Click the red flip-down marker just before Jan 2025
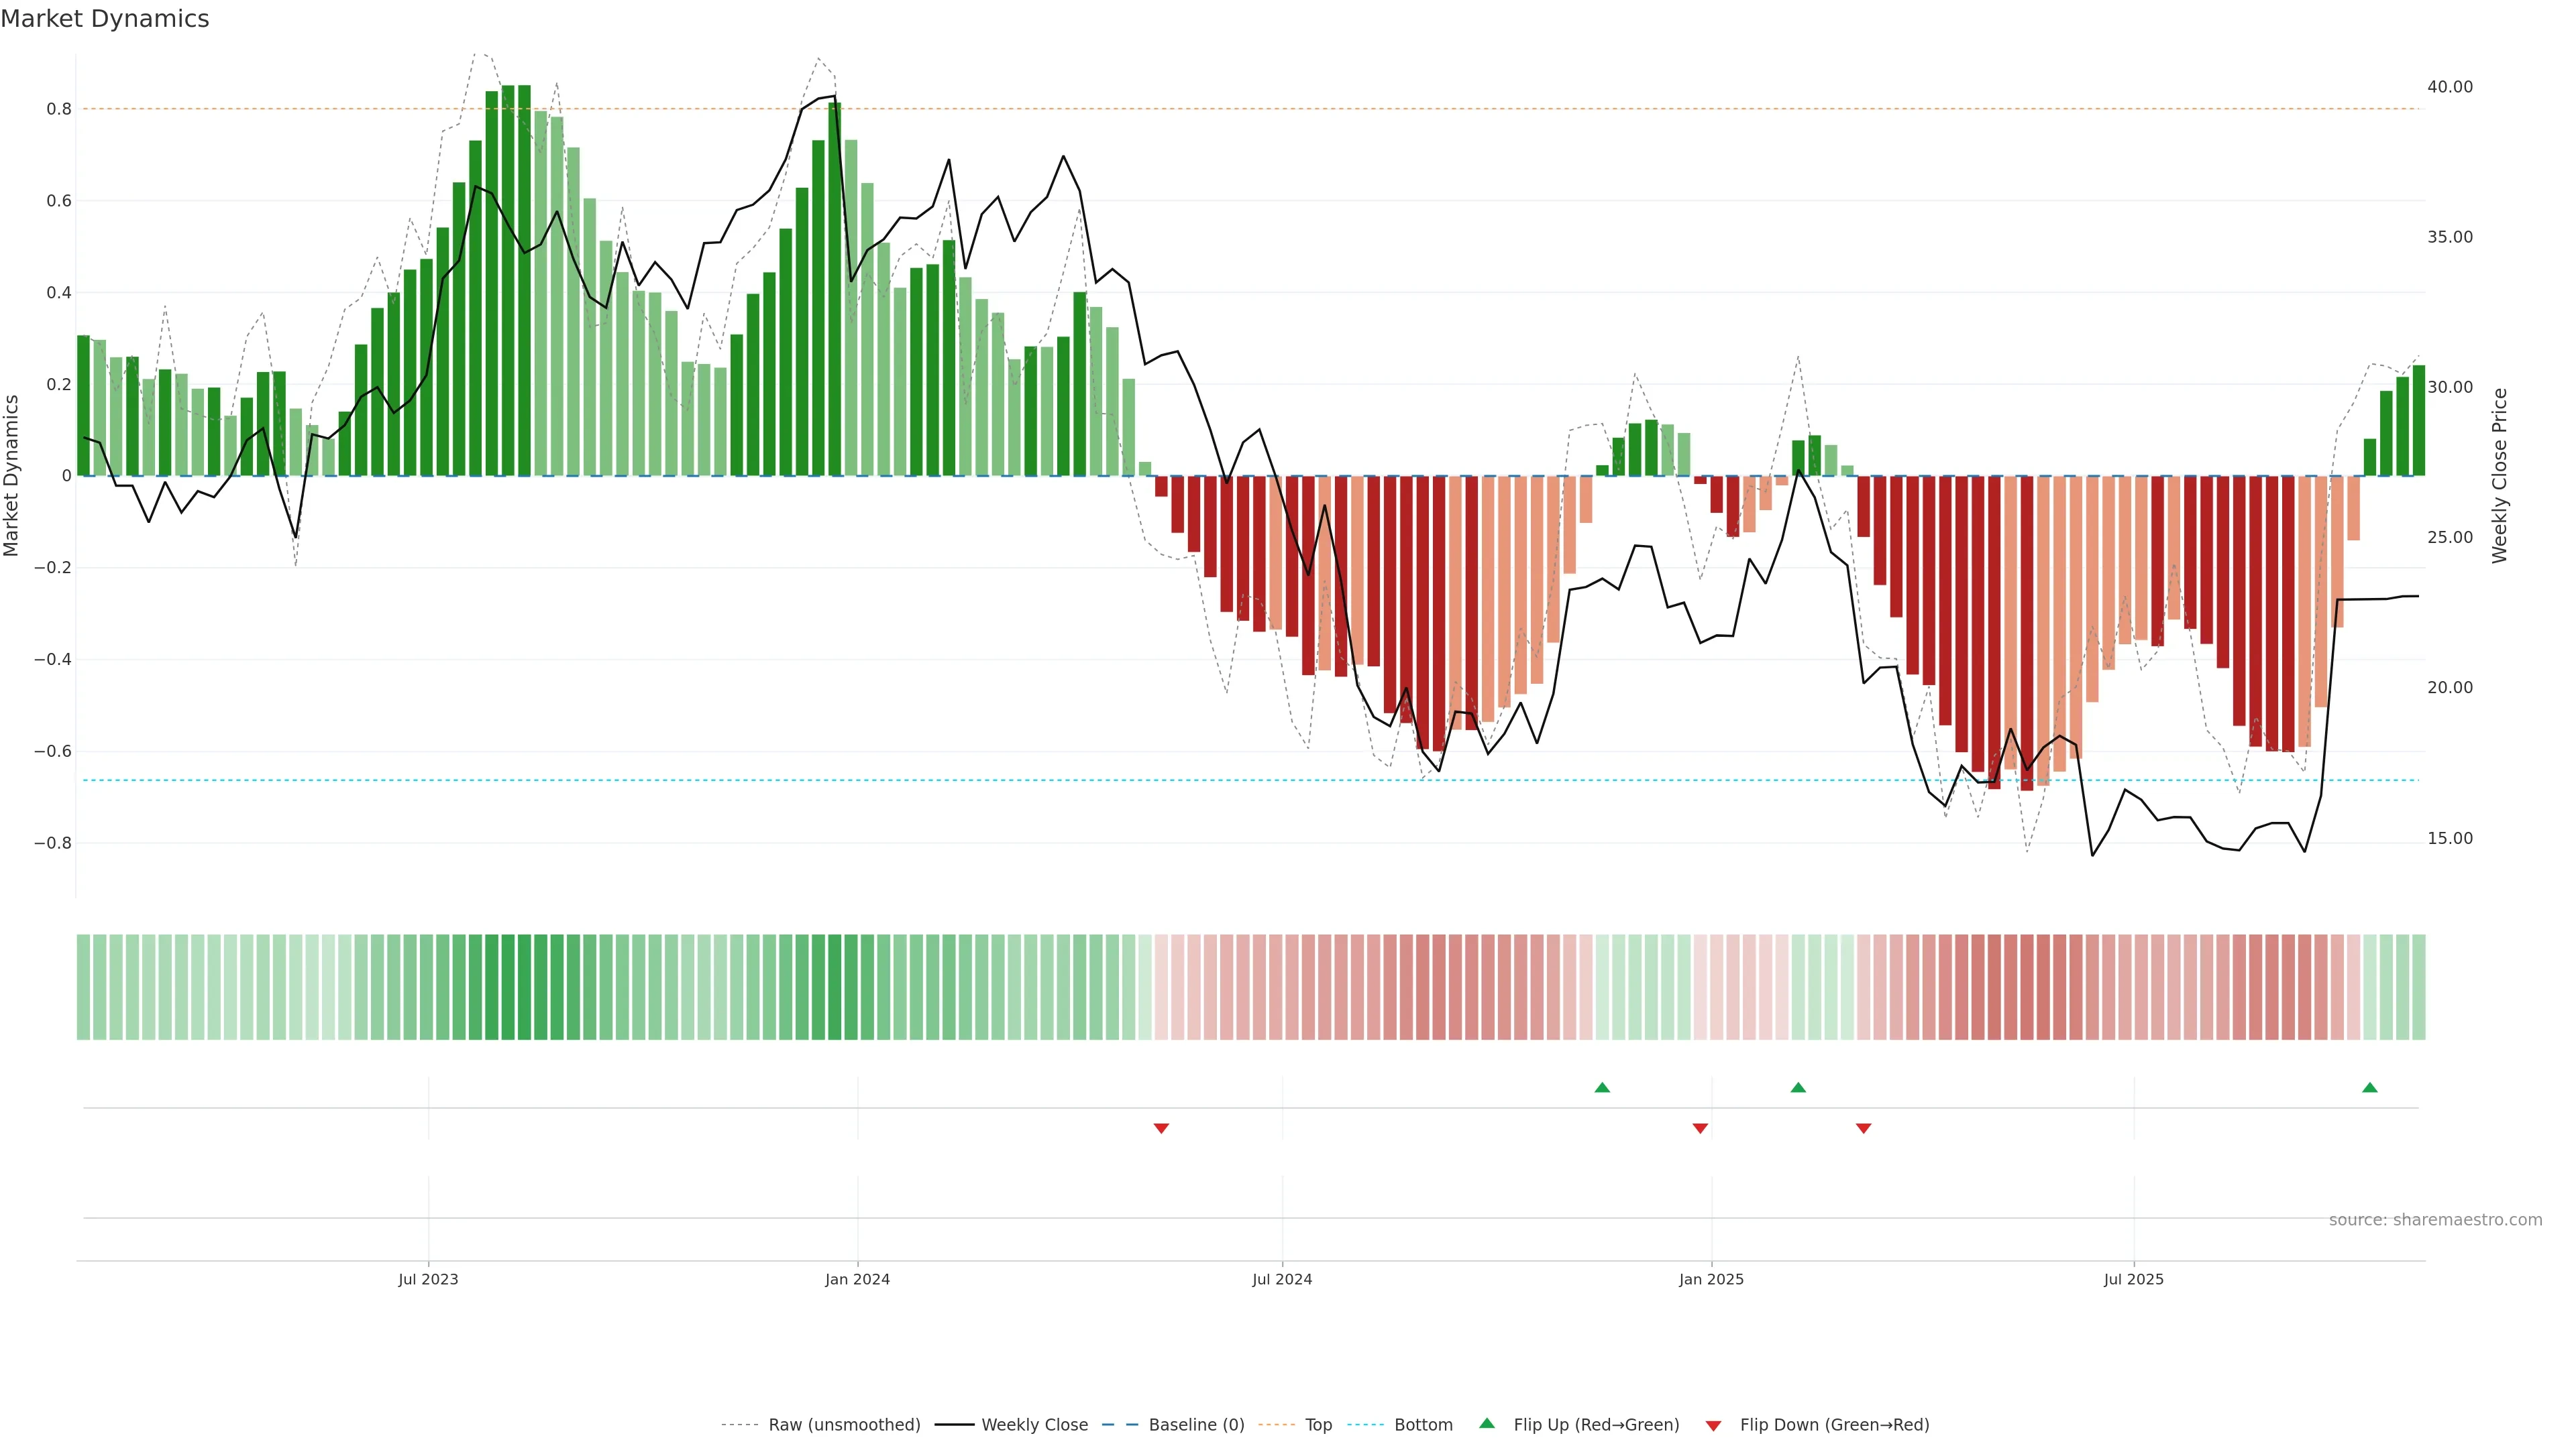Viewport: 2576px width, 1448px height. [x=1700, y=1128]
